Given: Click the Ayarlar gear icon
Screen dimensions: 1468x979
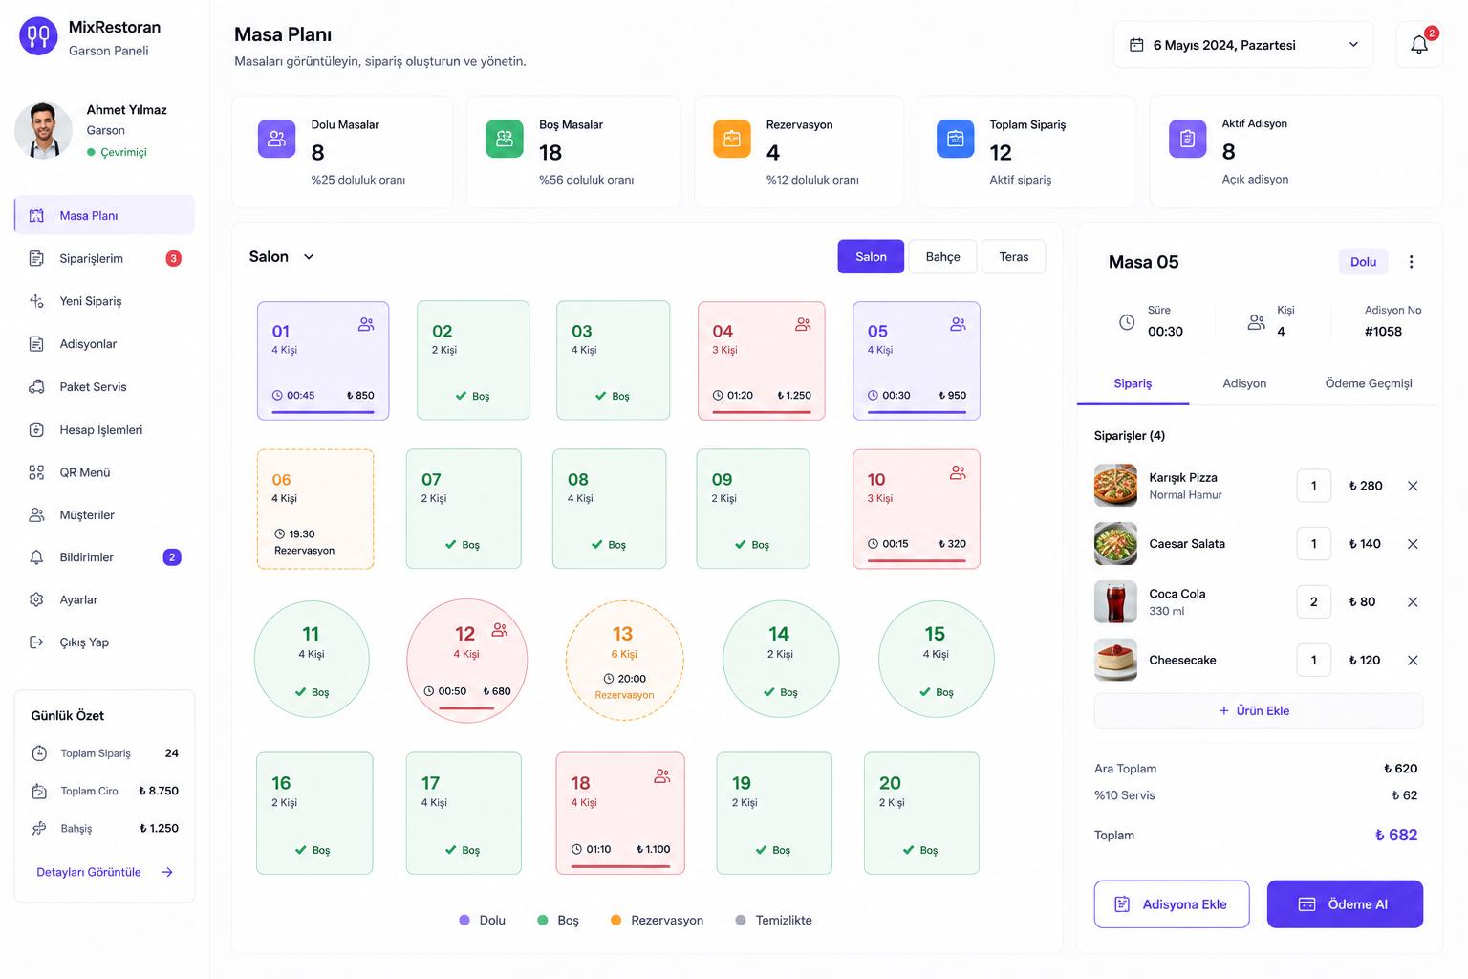Looking at the screenshot, I should (x=36, y=599).
